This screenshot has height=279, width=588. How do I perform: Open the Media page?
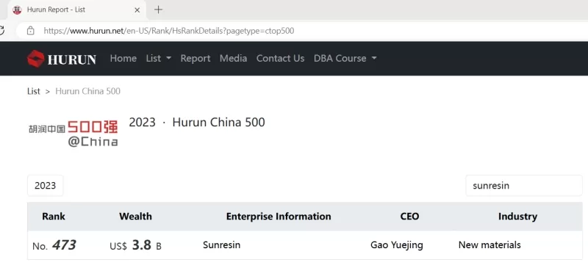click(x=233, y=59)
